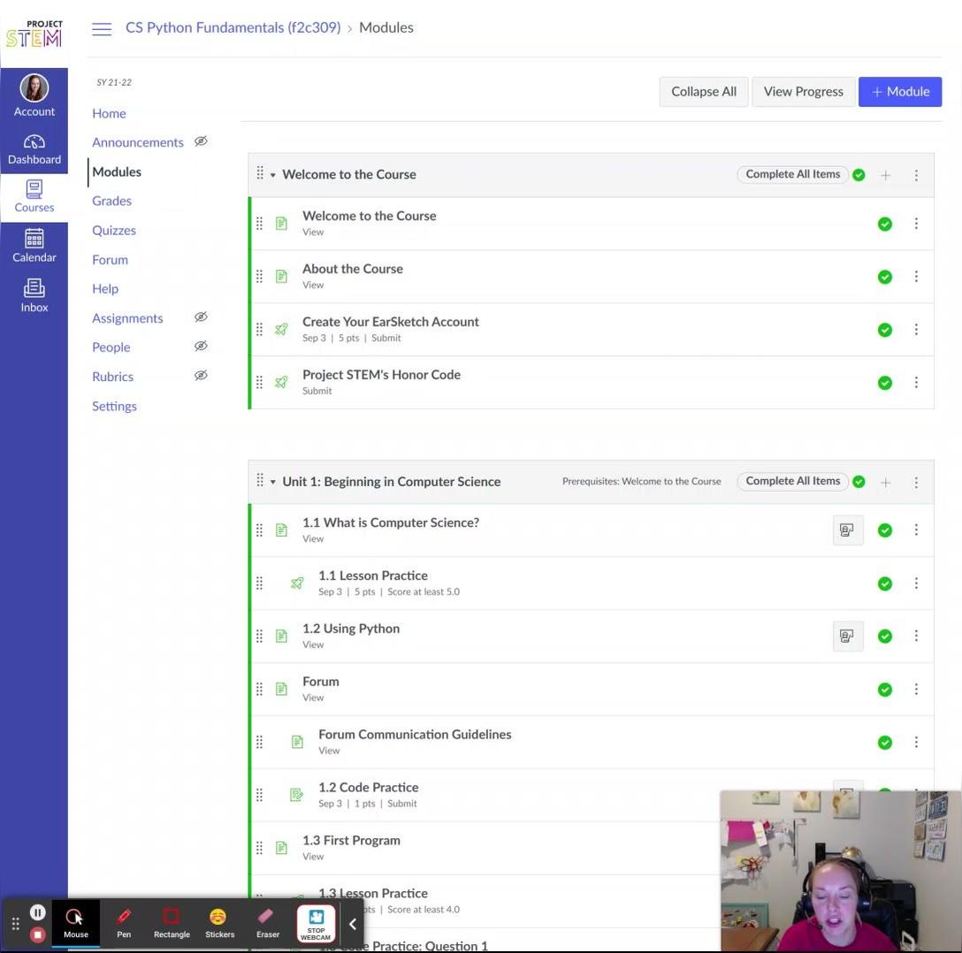
Task: Unpublish the 1.1 Lesson Practice item
Action: click(x=884, y=583)
